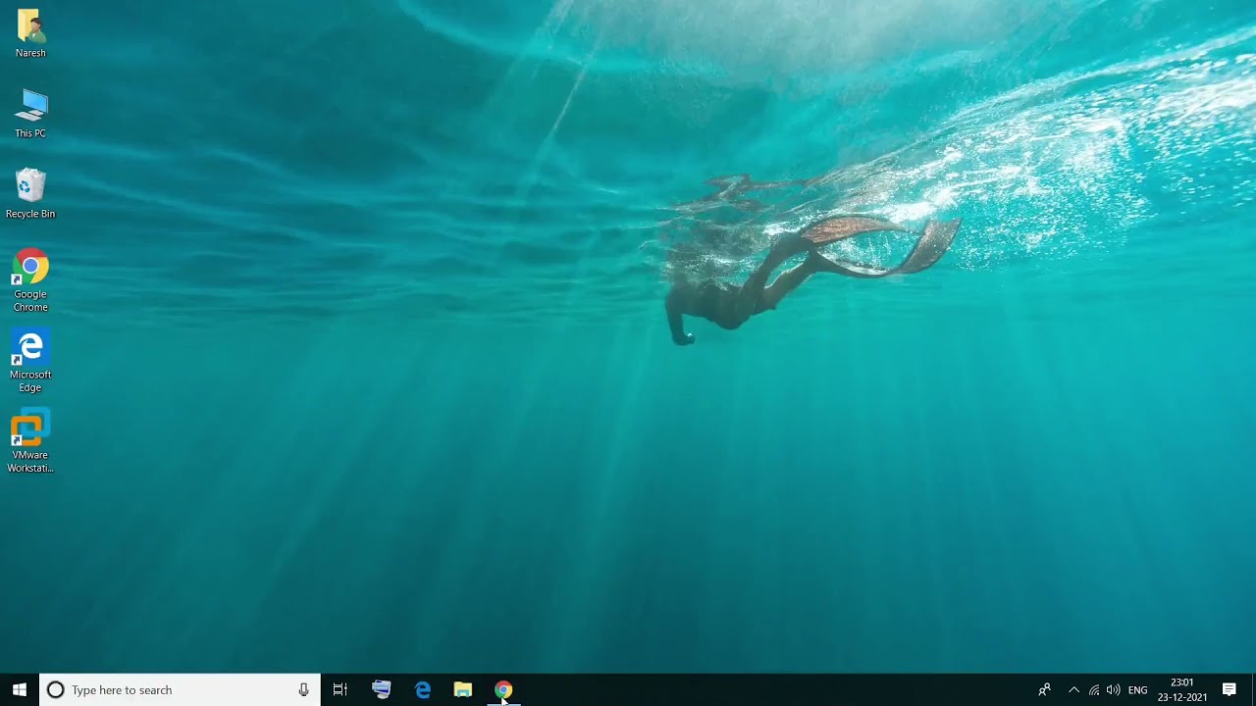Image resolution: width=1256 pixels, height=706 pixels.
Task: Click the microphone icon in search box
Action: tap(304, 690)
